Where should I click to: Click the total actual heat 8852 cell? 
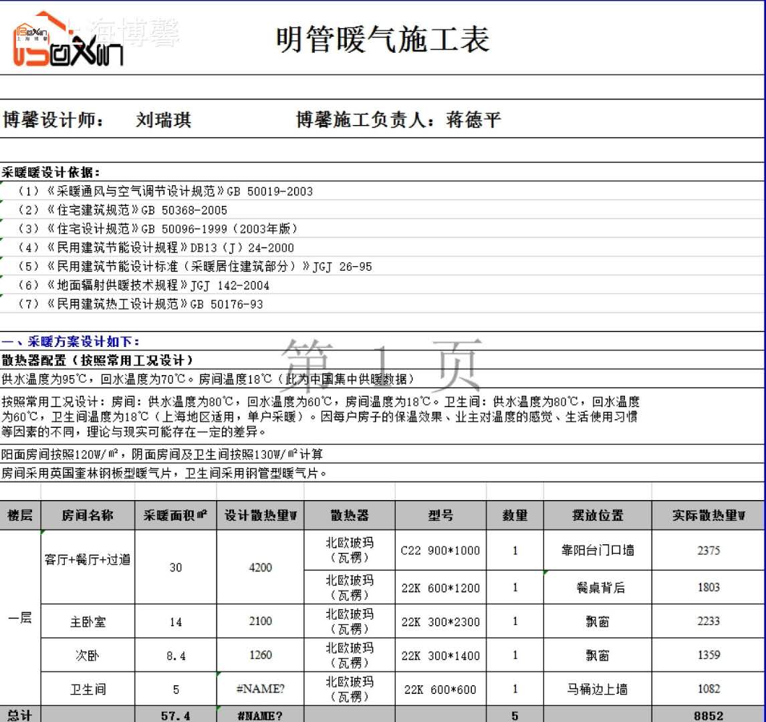(x=708, y=715)
